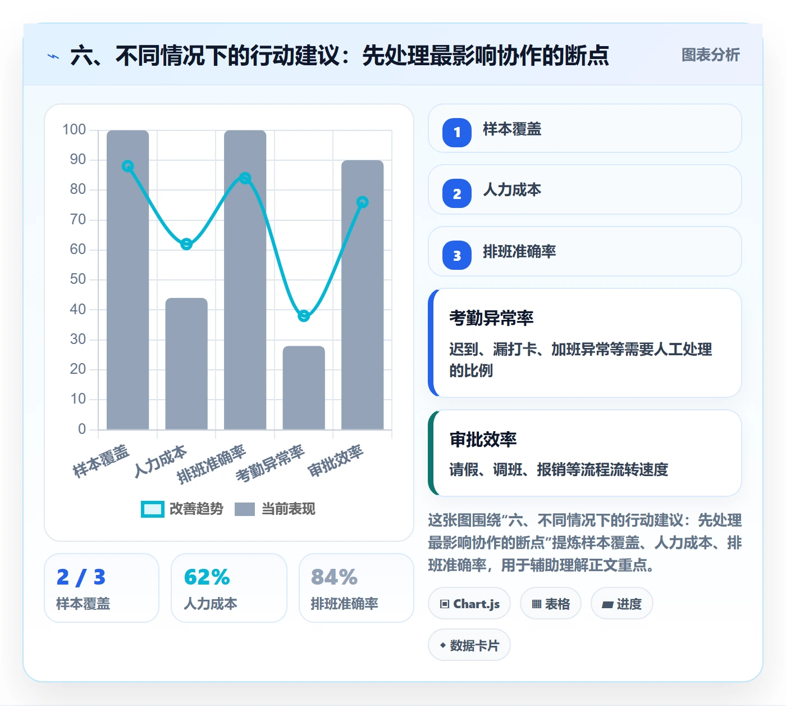Toggle the 当前表现 legend swatch
Viewport: 786px width, 706px height.
[245, 509]
